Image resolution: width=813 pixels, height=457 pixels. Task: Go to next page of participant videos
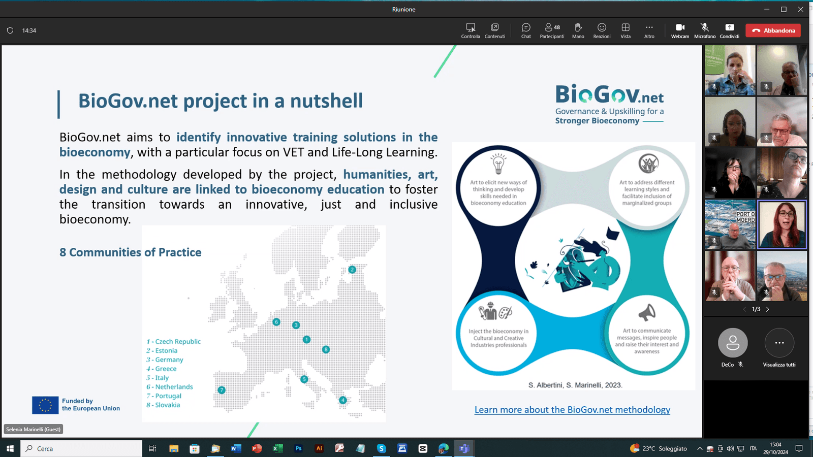click(767, 309)
